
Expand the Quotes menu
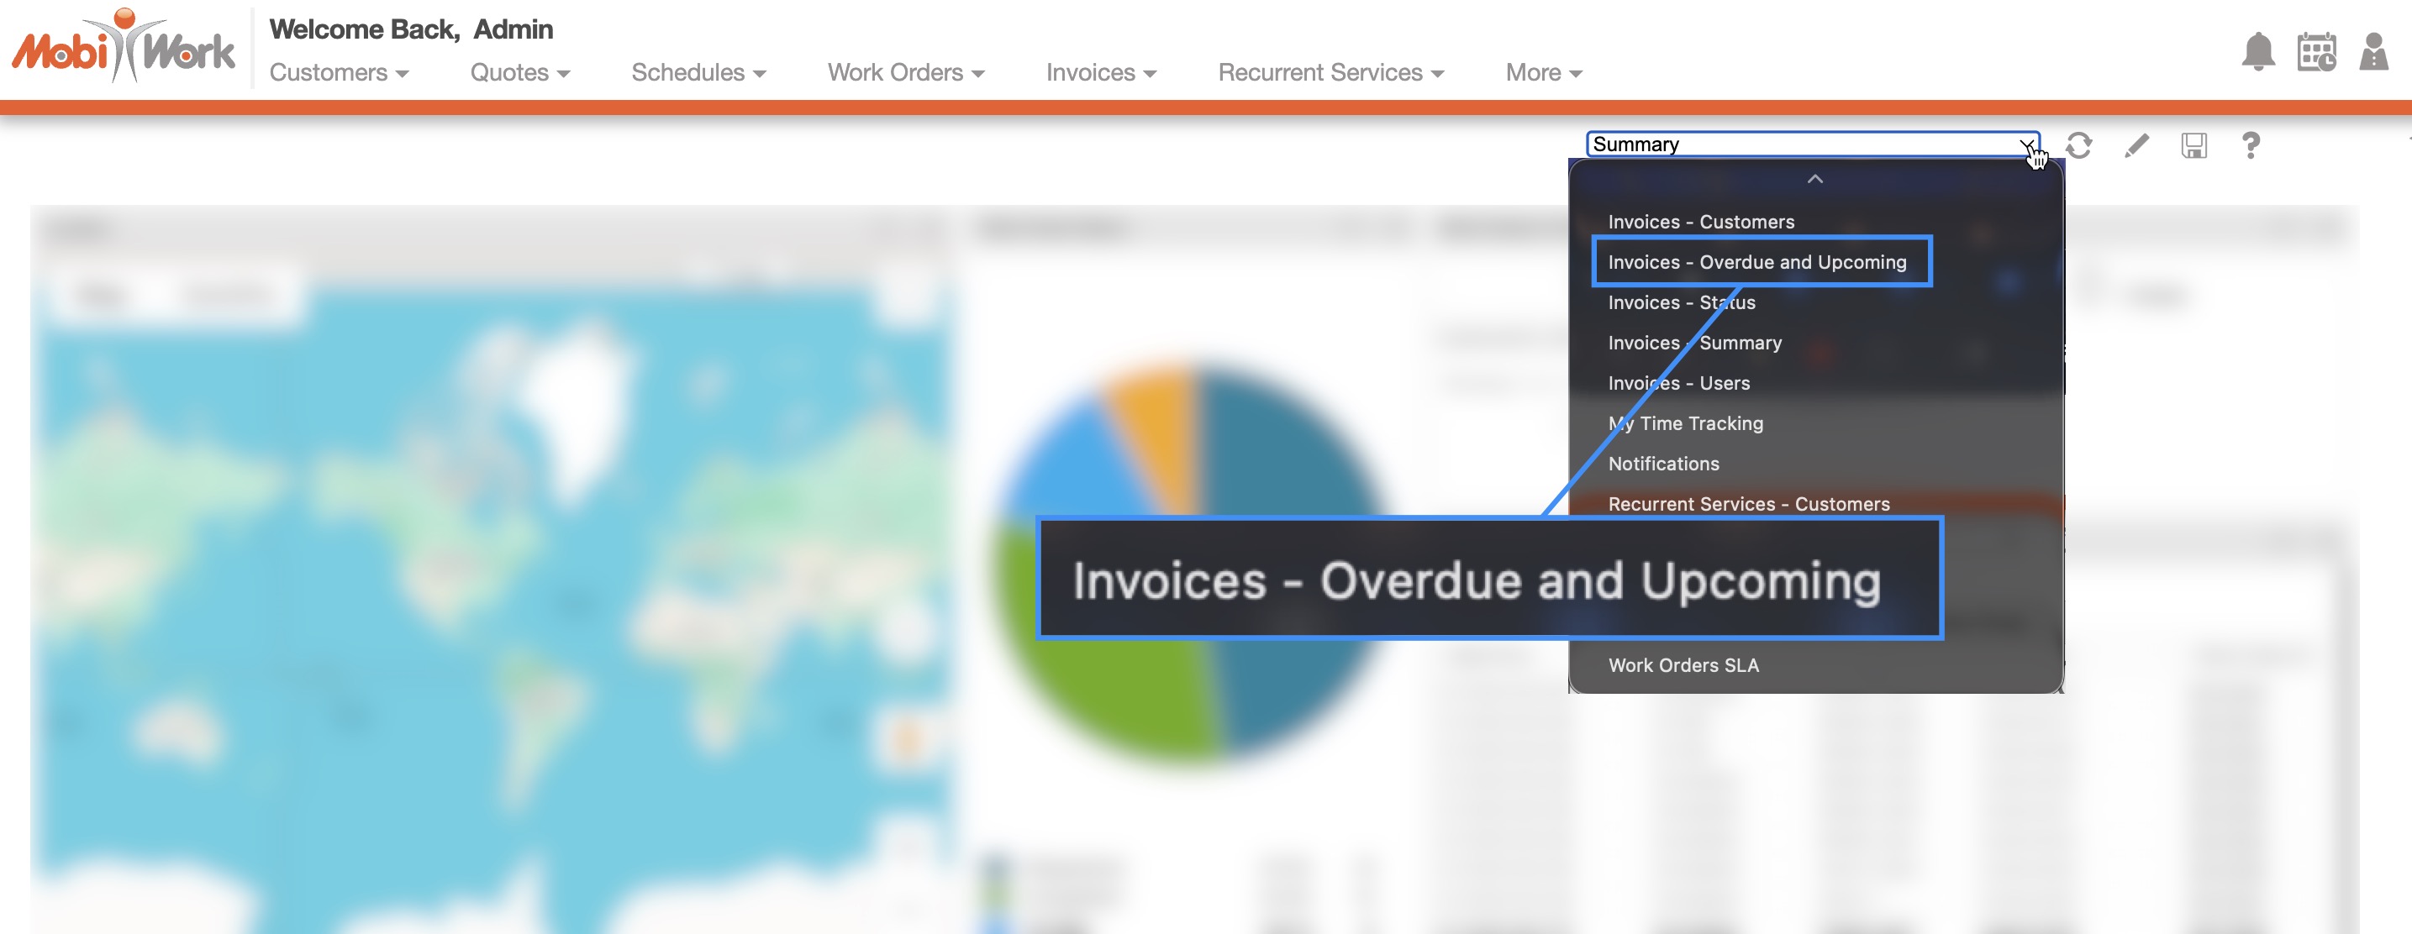519,73
